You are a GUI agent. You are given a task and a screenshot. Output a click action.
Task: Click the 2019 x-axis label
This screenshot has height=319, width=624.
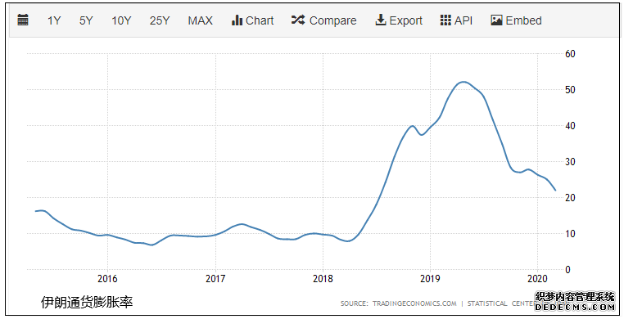coord(430,279)
